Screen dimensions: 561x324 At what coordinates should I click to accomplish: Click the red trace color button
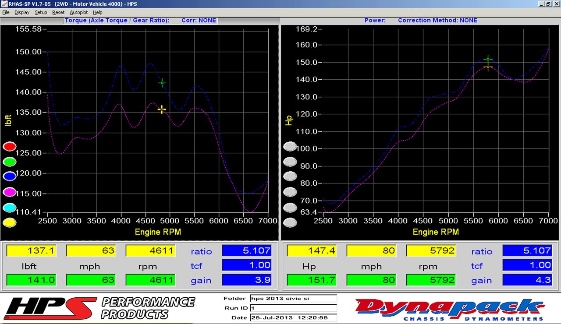10,147
